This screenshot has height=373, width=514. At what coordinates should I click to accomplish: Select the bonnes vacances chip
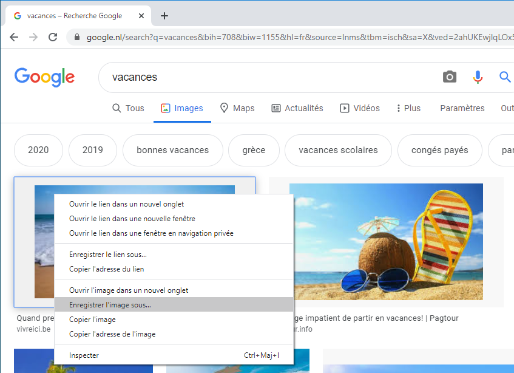pyautogui.click(x=173, y=150)
